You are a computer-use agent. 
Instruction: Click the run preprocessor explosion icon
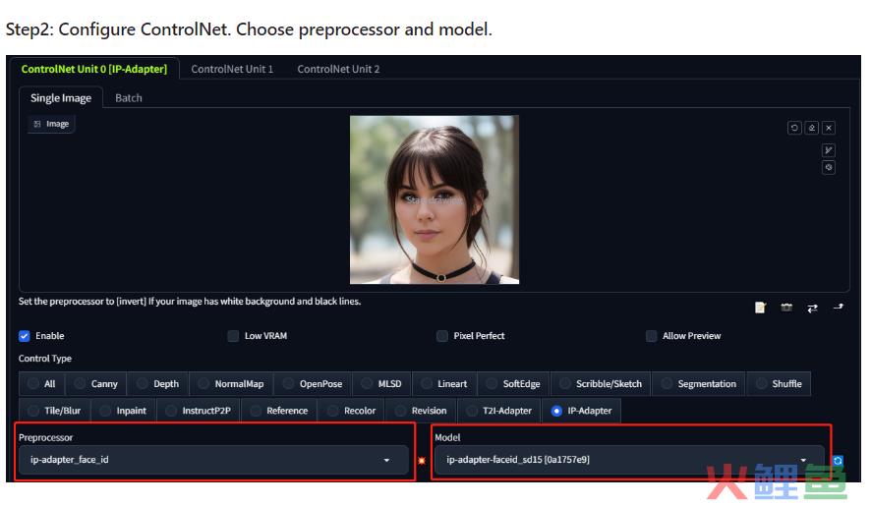tap(422, 460)
